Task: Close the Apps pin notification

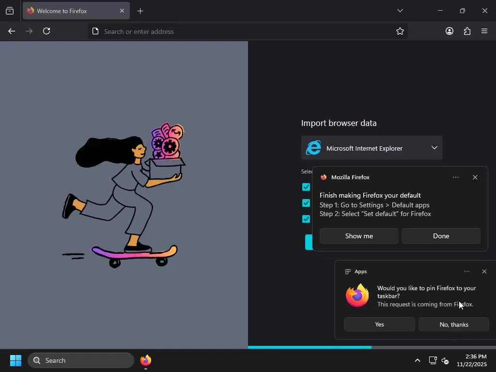Action: tap(484, 271)
